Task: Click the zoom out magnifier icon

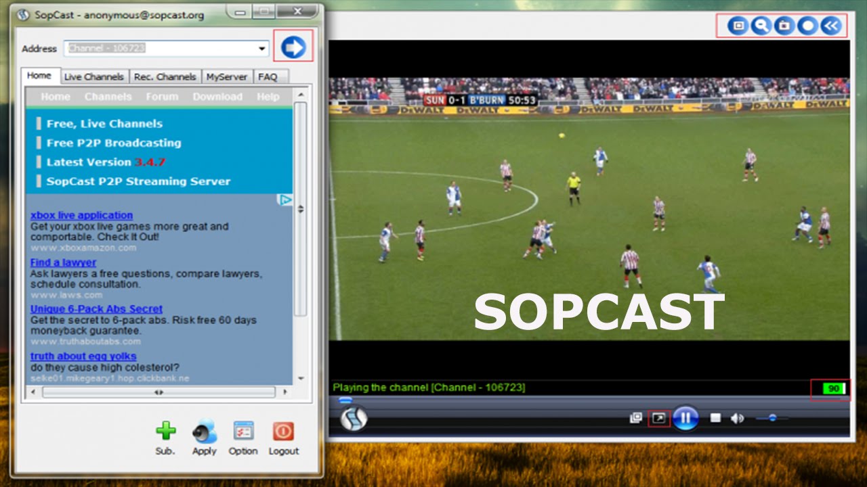Action: (761, 26)
